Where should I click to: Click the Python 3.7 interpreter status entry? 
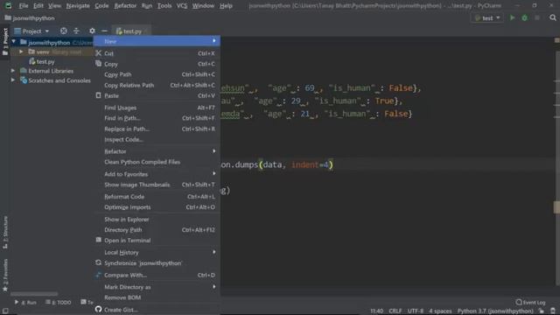pyautogui.click(x=495, y=311)
